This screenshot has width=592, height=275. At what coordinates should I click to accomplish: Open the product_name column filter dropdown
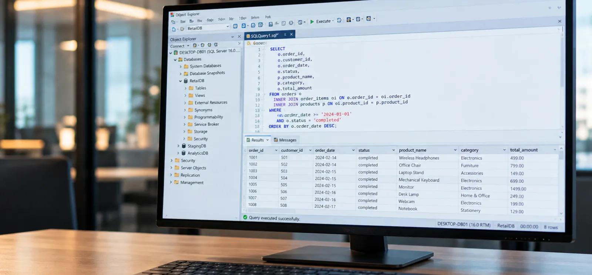click(455, 150)
